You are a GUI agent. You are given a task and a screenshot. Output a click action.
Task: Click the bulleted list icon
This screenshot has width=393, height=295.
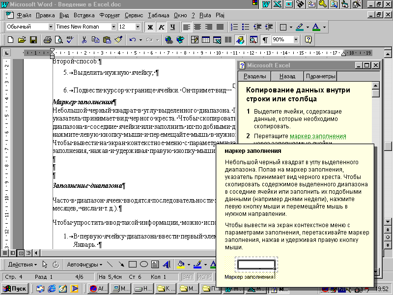[245, 27]
